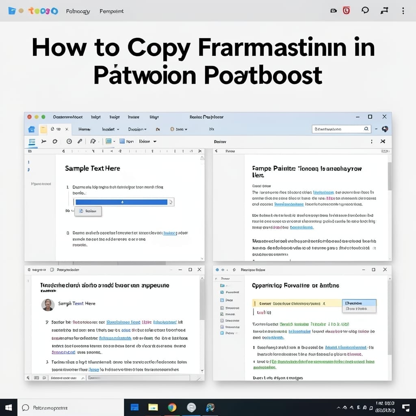
Task: Close the open tab next to yellow note
Action: [67, 129]
